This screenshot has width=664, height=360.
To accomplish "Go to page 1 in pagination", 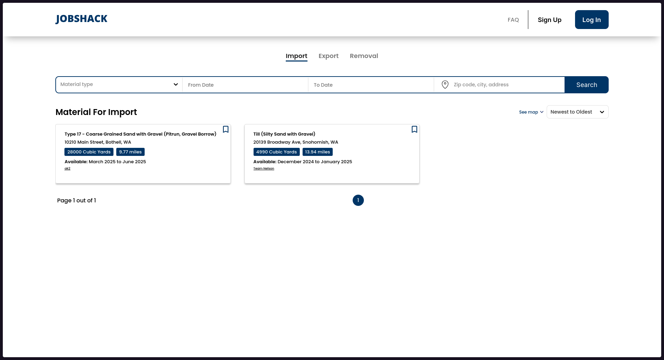I will point(358,200).
